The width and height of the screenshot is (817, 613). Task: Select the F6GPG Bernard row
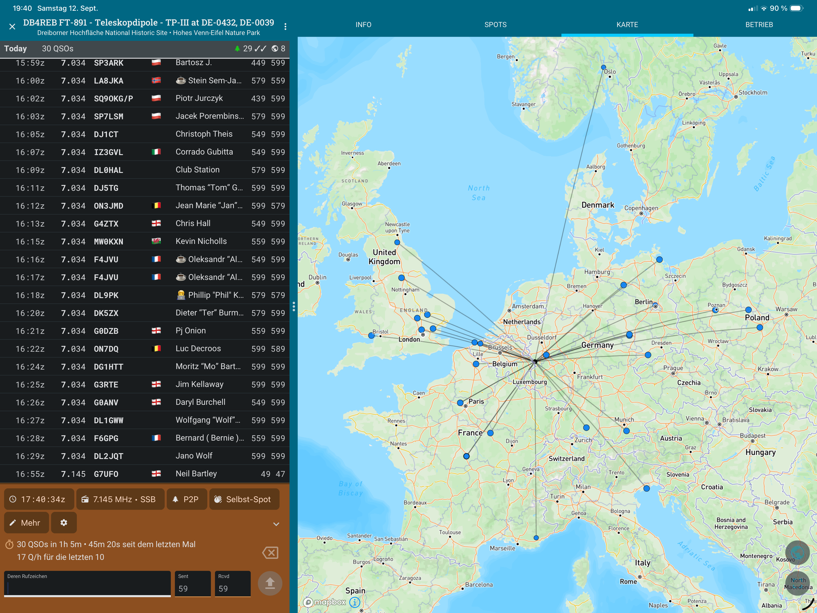click(145, 438)
